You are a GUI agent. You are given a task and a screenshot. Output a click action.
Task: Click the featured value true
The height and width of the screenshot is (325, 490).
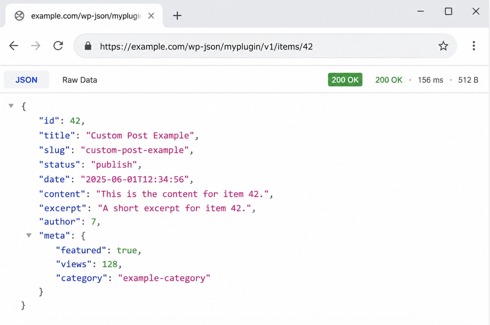(127, 250)
